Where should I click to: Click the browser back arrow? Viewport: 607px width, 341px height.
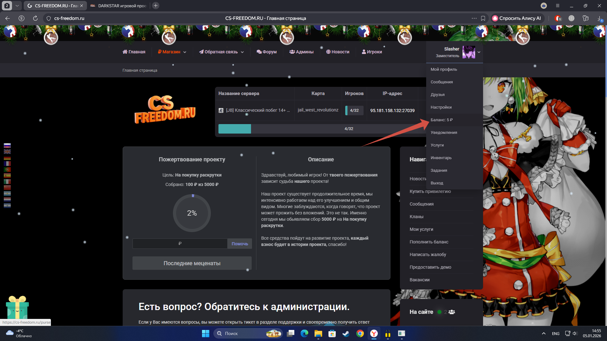coord(8,18)
